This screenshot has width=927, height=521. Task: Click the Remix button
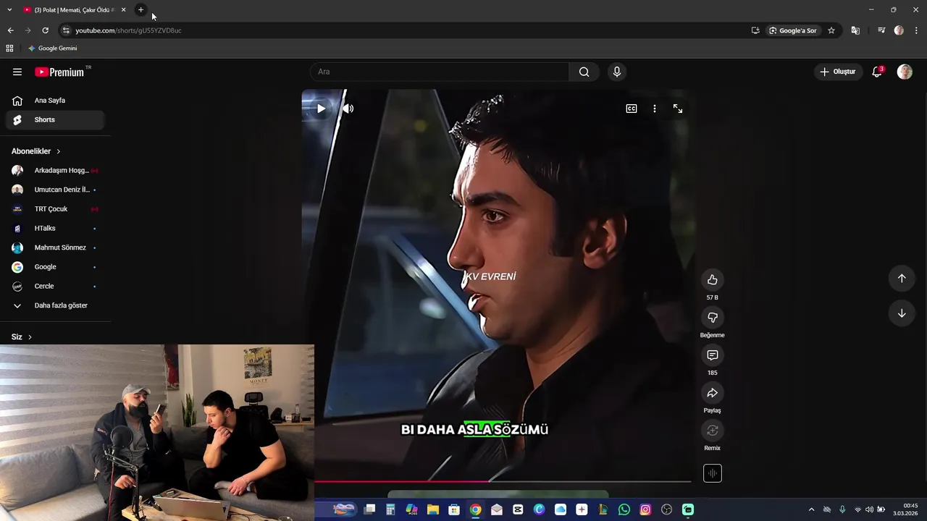713,431
